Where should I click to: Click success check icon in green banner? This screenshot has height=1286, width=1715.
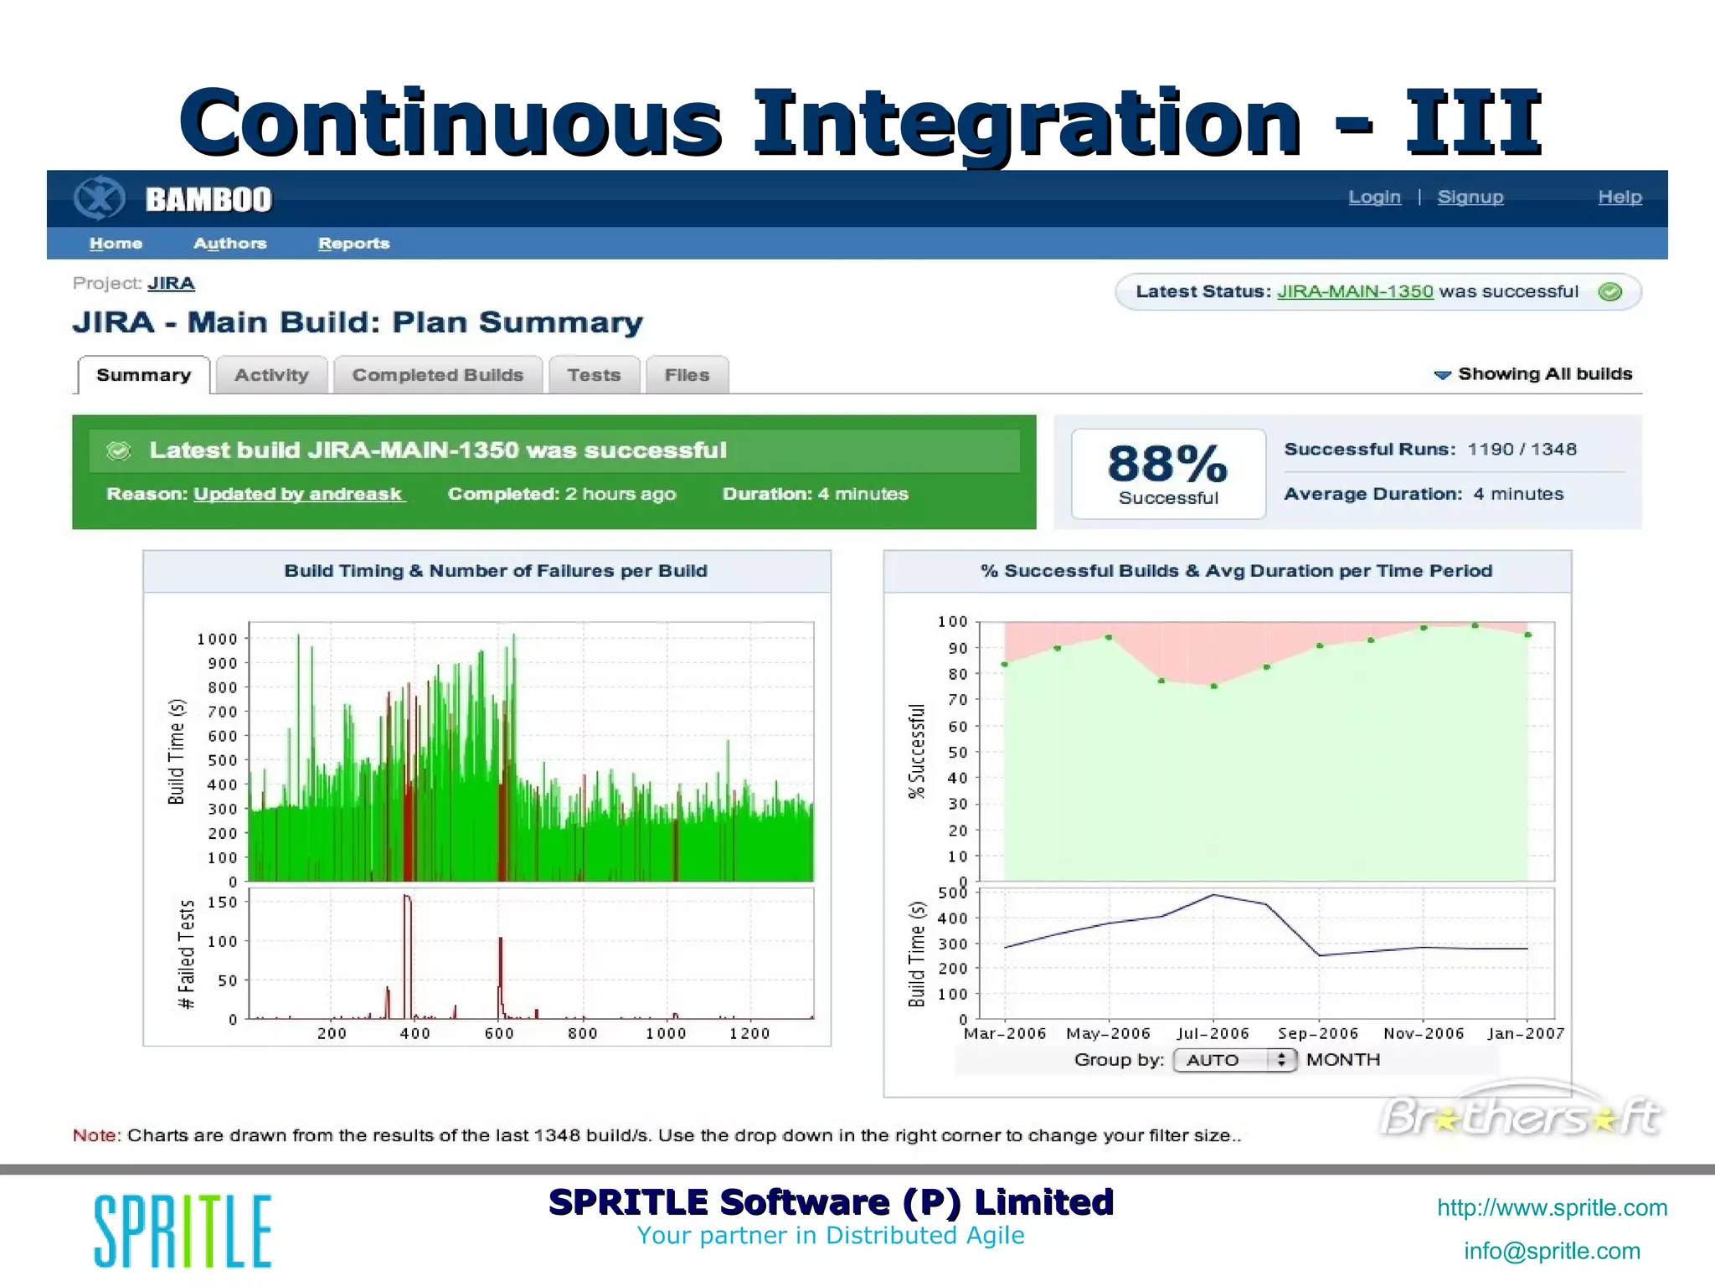(119, 451)
